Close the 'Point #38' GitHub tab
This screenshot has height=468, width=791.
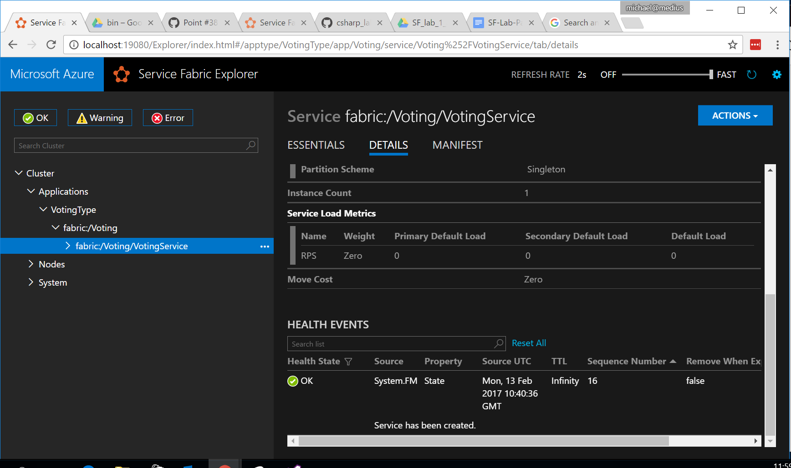point(227,23)
